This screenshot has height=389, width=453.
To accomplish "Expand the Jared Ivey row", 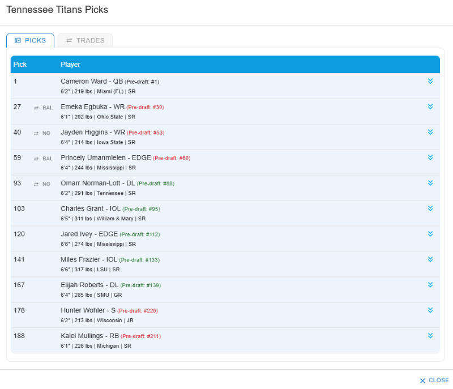I will coord(430,234).
